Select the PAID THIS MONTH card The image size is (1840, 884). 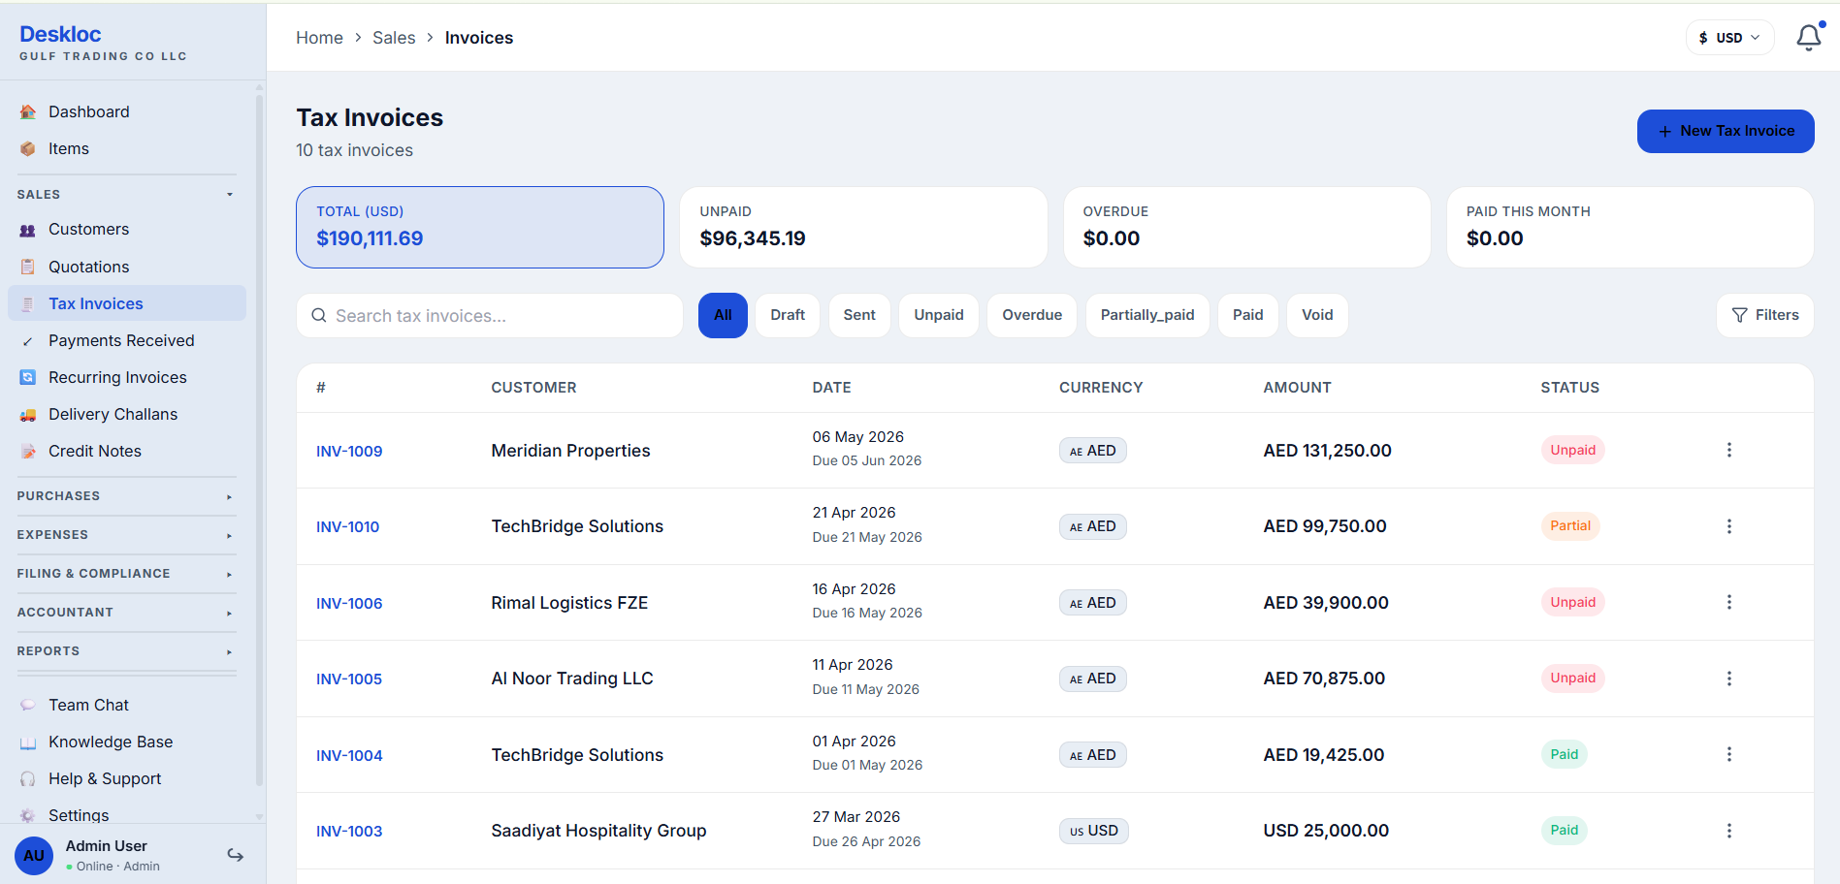click(1630, 227)
